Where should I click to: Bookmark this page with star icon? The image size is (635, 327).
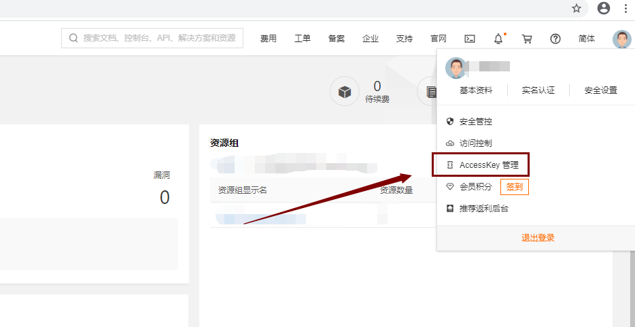click(x=577, y=8)
